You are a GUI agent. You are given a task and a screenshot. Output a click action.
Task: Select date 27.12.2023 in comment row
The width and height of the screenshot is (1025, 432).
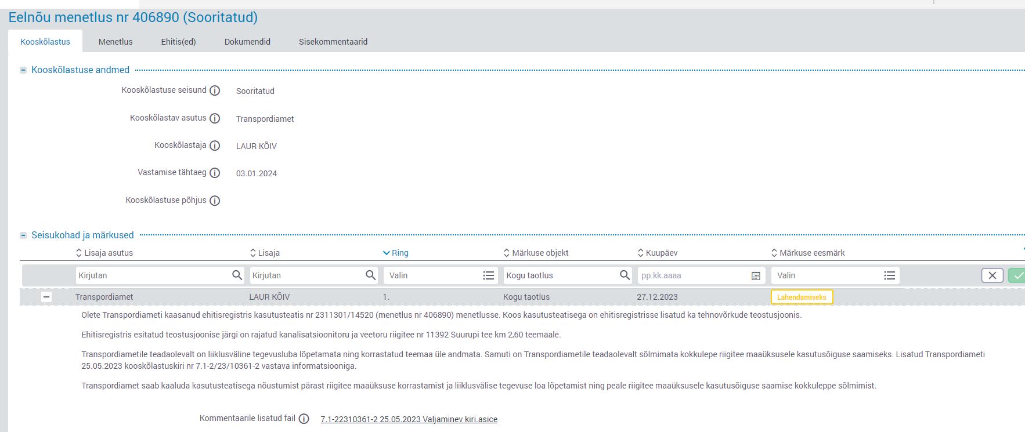point(657,297)
